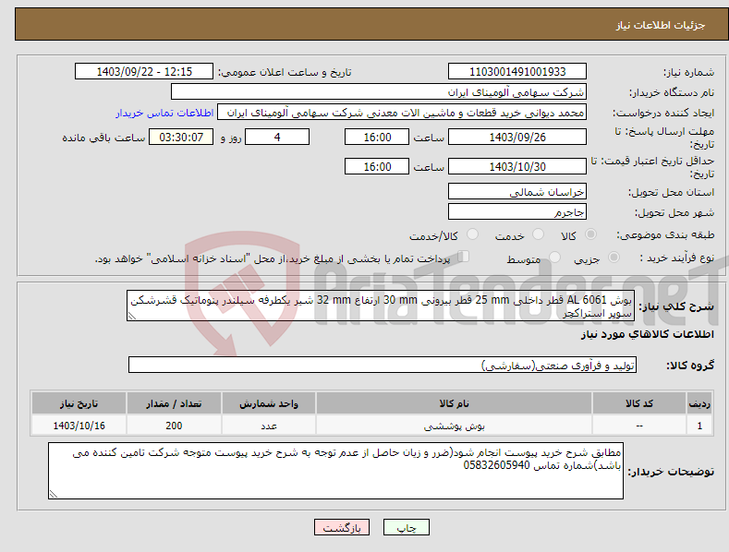Click the نام کالا column header
Image resolution: width=729 pixels, height=552 pixels.
point(454,403)
